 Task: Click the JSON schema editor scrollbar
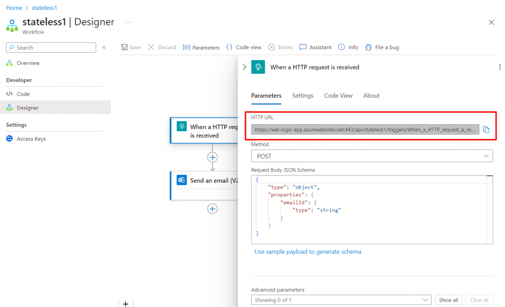click(x=490, y=209)
